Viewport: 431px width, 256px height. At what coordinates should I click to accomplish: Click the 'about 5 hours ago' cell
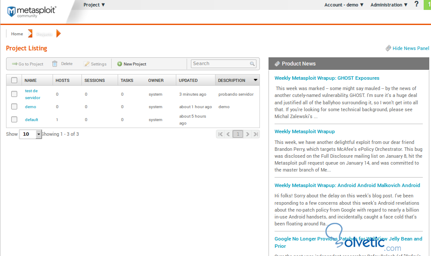pos(193,120)
